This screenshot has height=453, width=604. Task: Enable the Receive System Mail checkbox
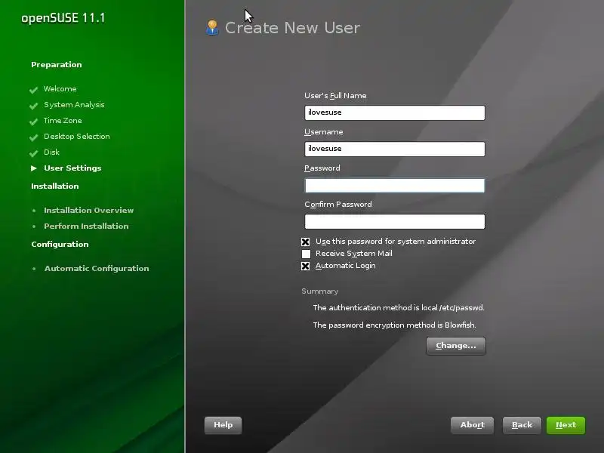pos(306,254)
